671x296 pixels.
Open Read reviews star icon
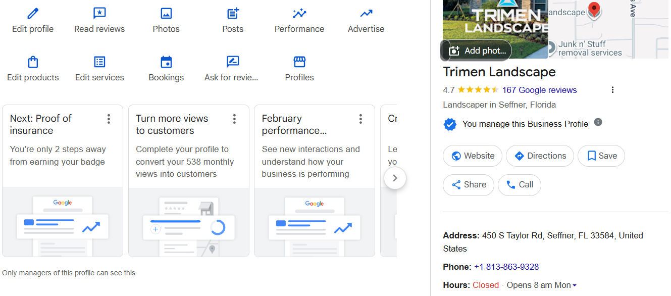(99, 13)
